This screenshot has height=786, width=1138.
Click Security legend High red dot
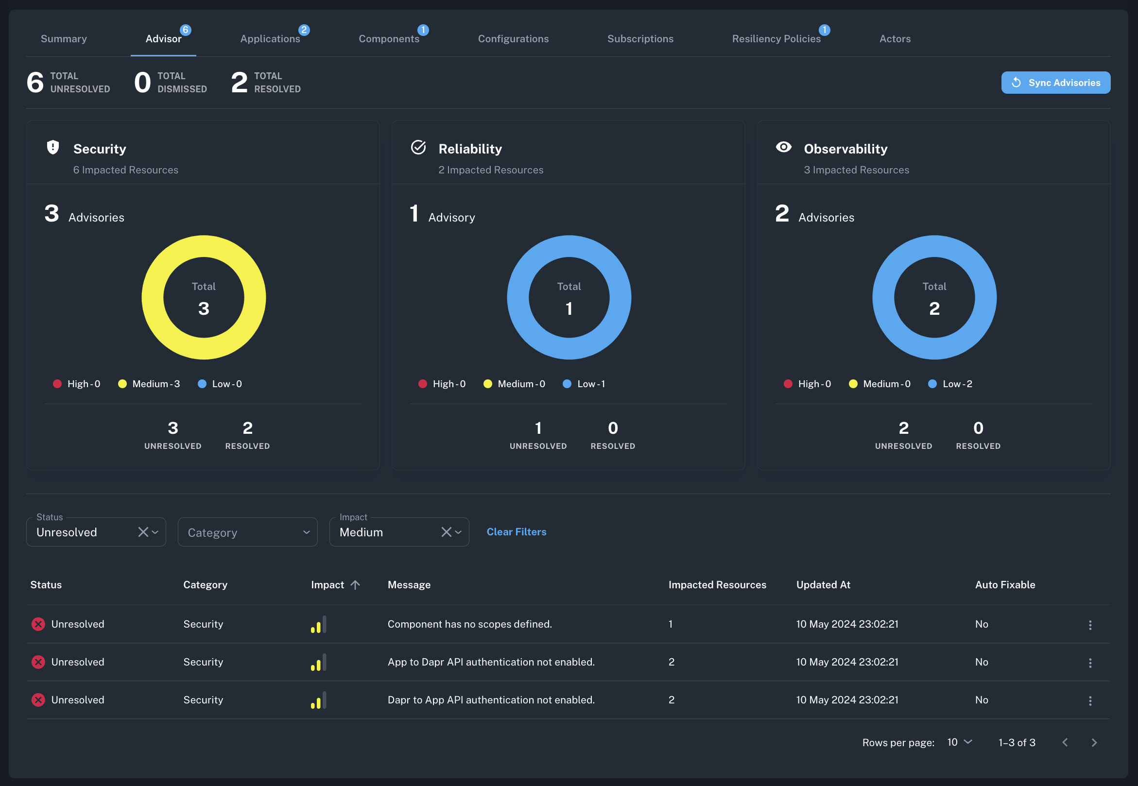point(57,383)
